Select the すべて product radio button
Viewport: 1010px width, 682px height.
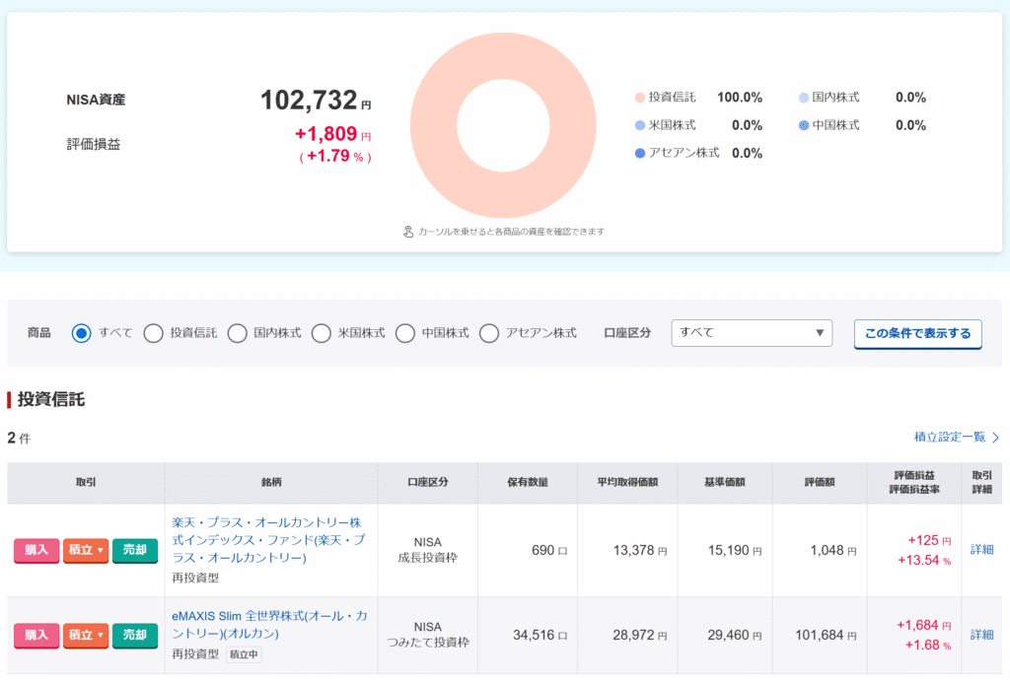82,333
